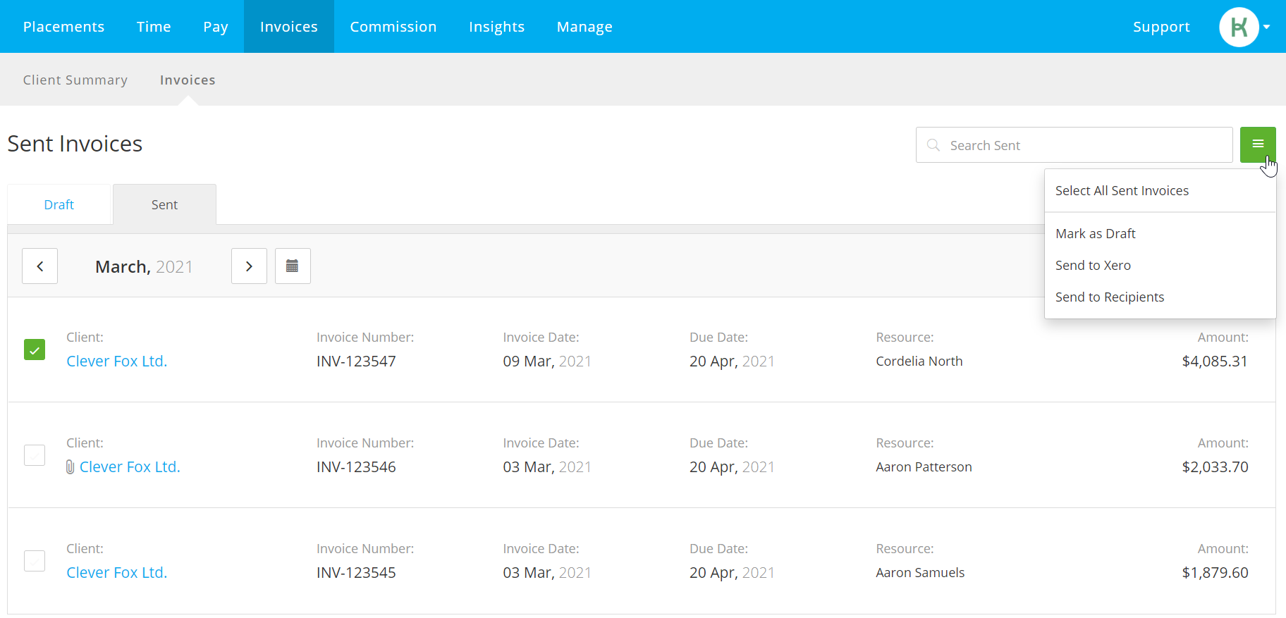This screenshot has width=1286, height=618.
Task: Click into the Search Sent field
Action: coord(1074,145)
